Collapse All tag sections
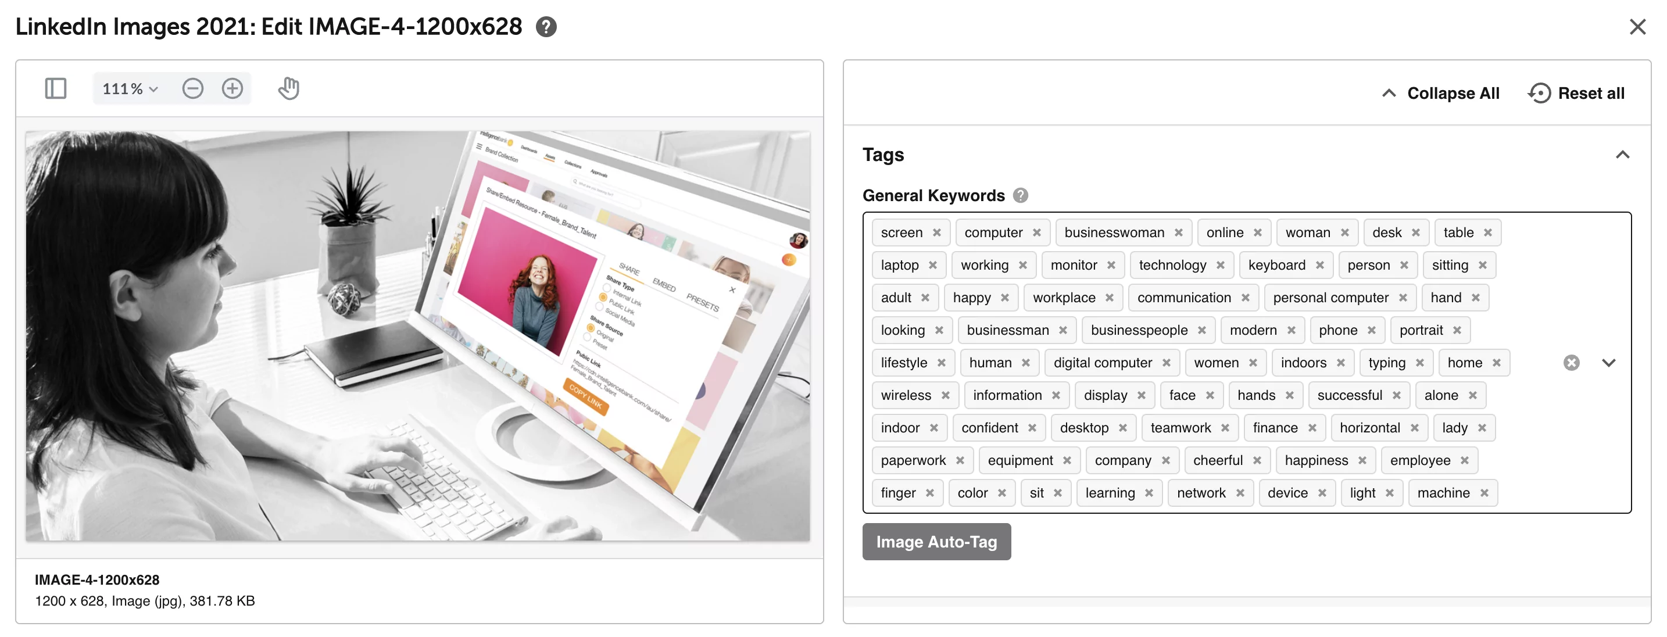The image size is (1667, 637). (x=1441, y=92)
